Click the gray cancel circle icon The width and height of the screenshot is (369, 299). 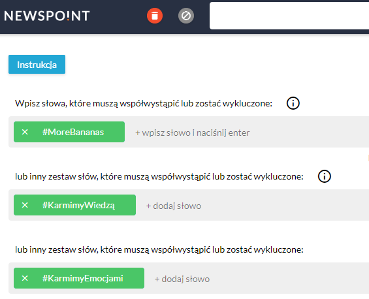click(x=186, y=16)
